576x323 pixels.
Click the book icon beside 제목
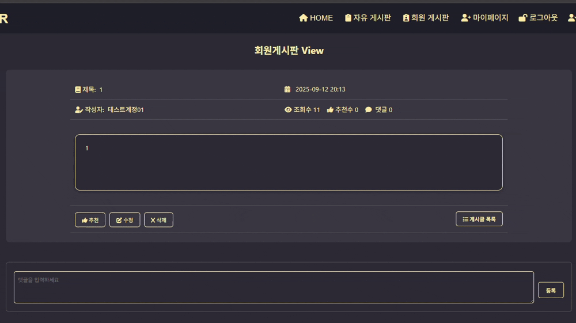78,90
